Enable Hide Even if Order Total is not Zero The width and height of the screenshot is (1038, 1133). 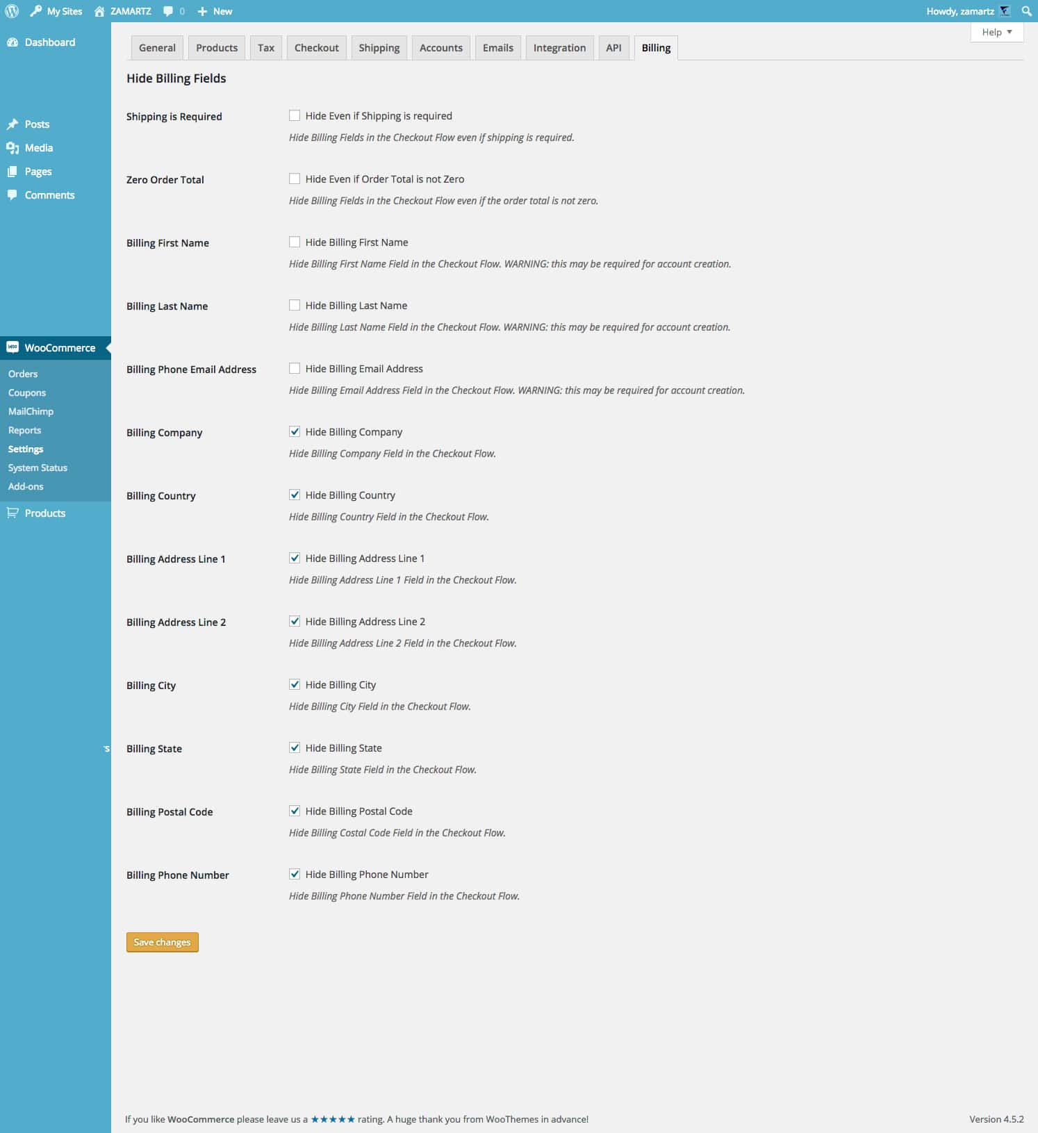[x=295, y=179]
